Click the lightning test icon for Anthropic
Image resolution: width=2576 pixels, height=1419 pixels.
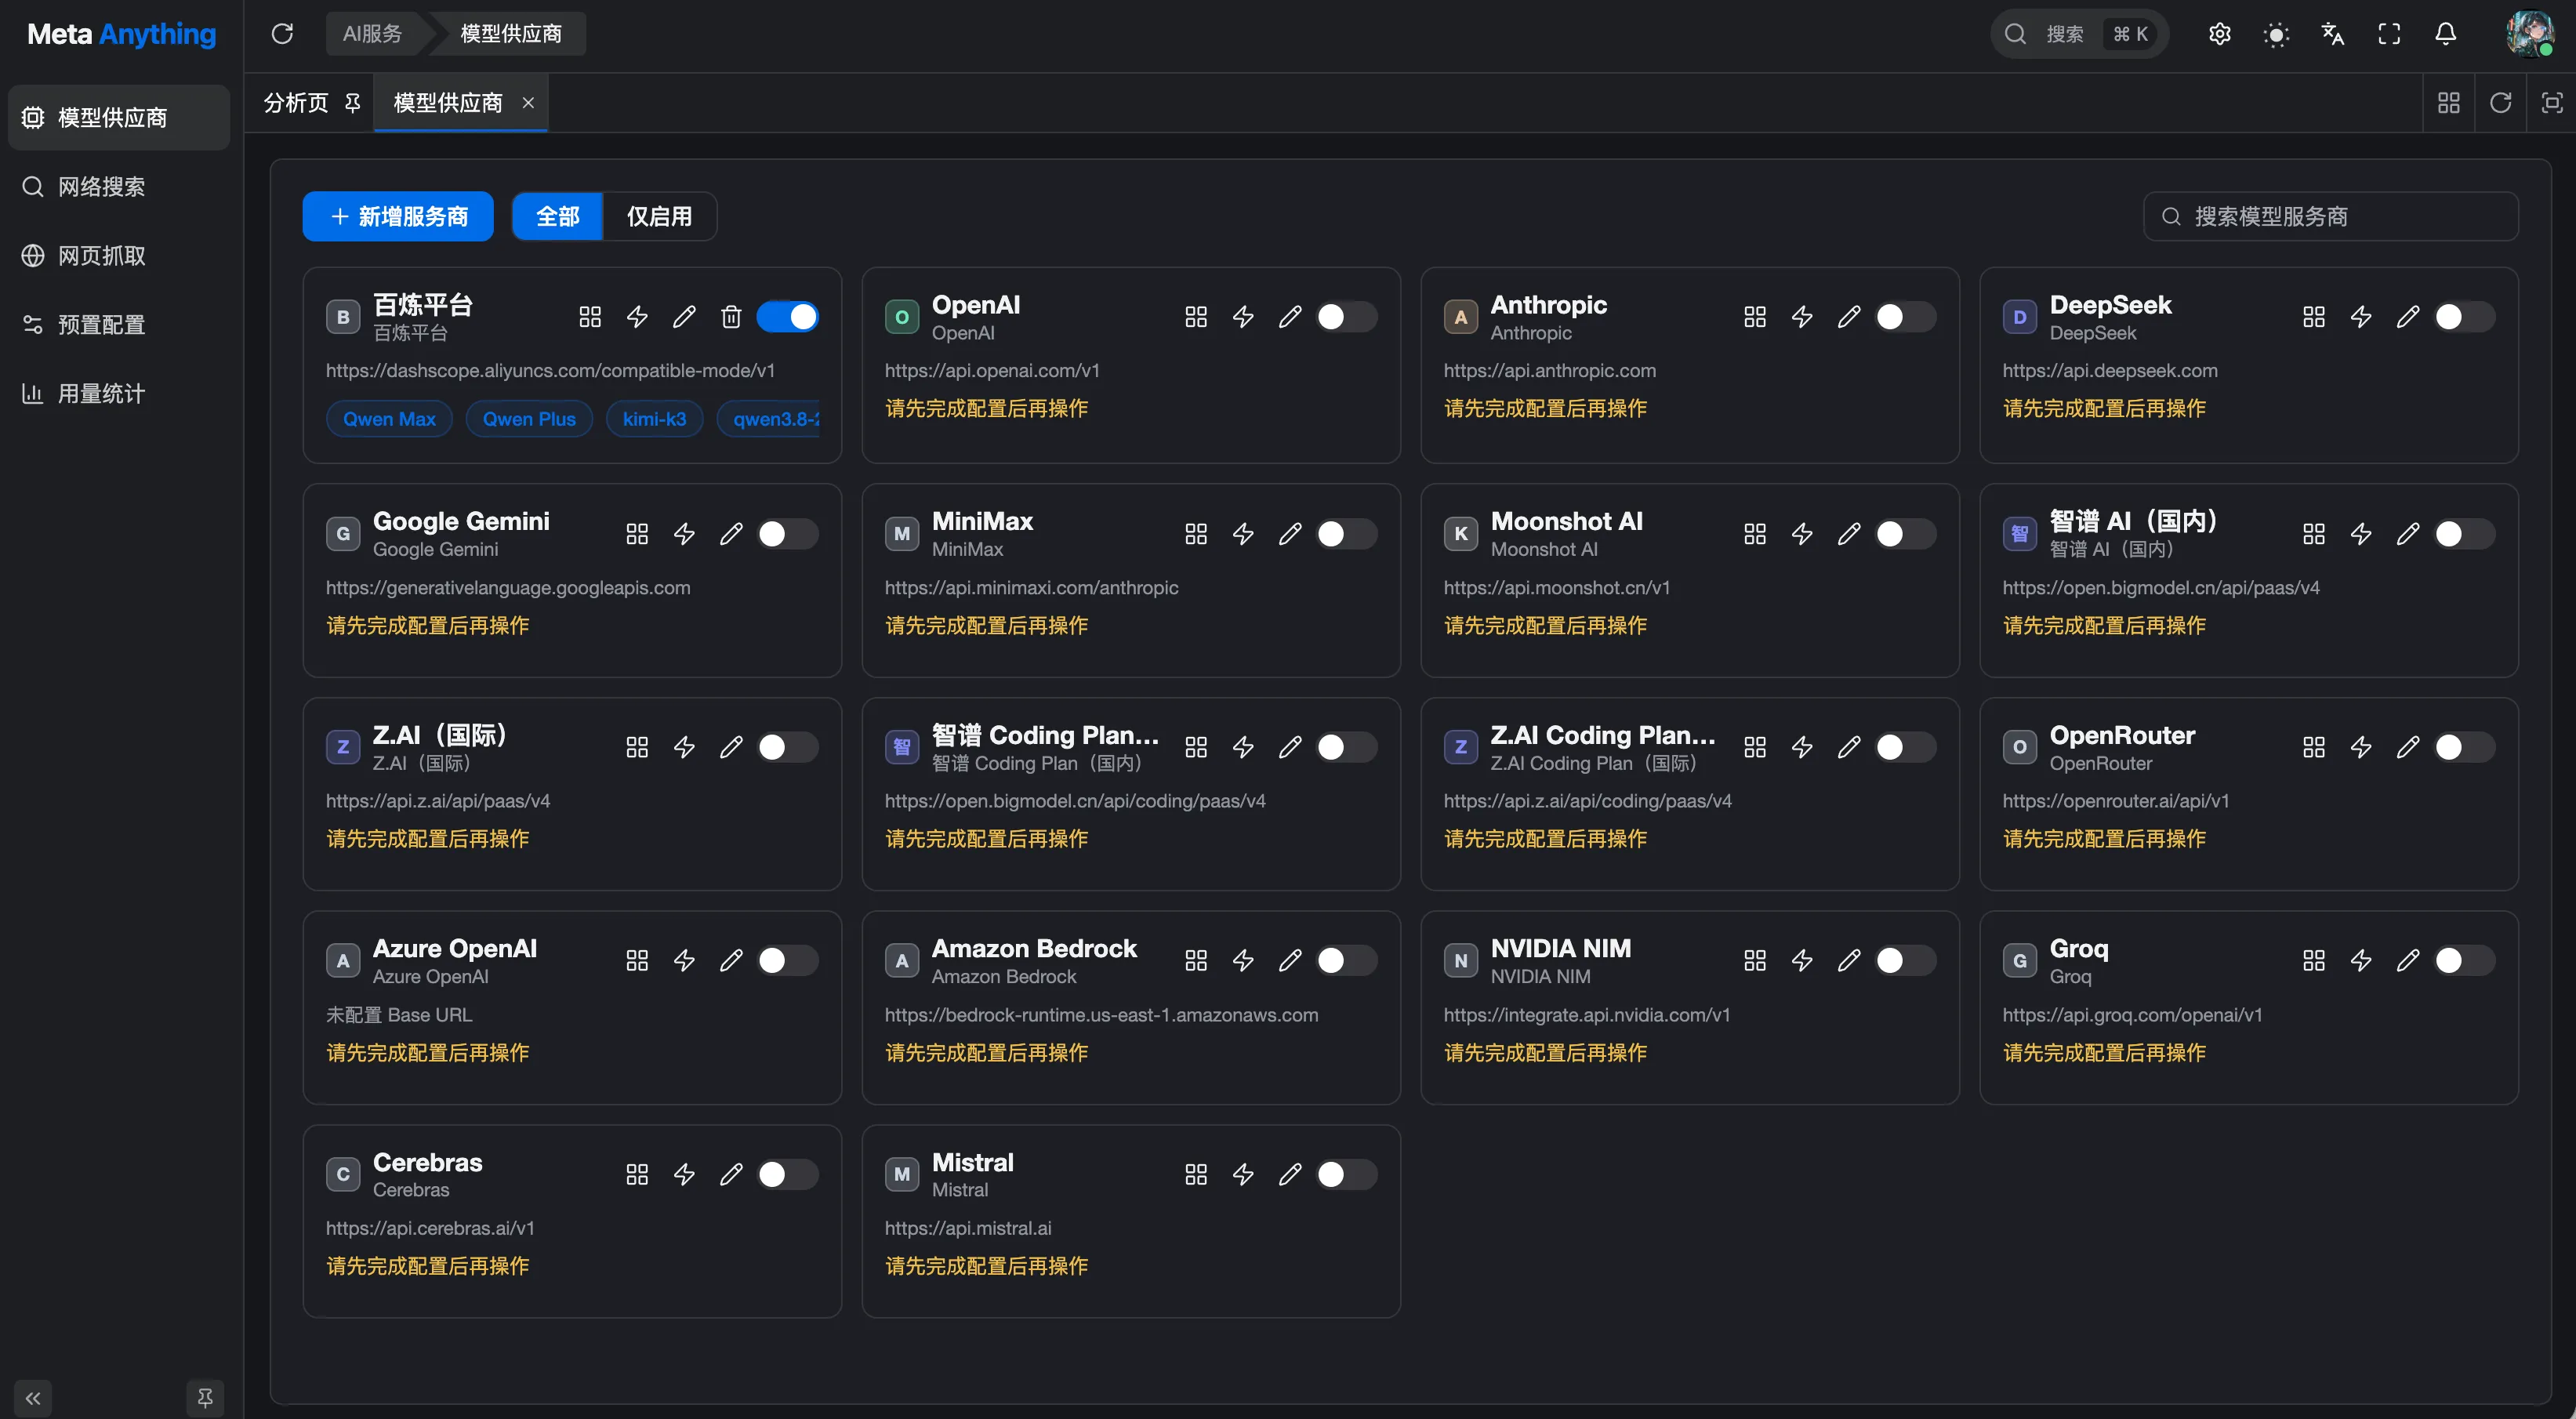1802,317
